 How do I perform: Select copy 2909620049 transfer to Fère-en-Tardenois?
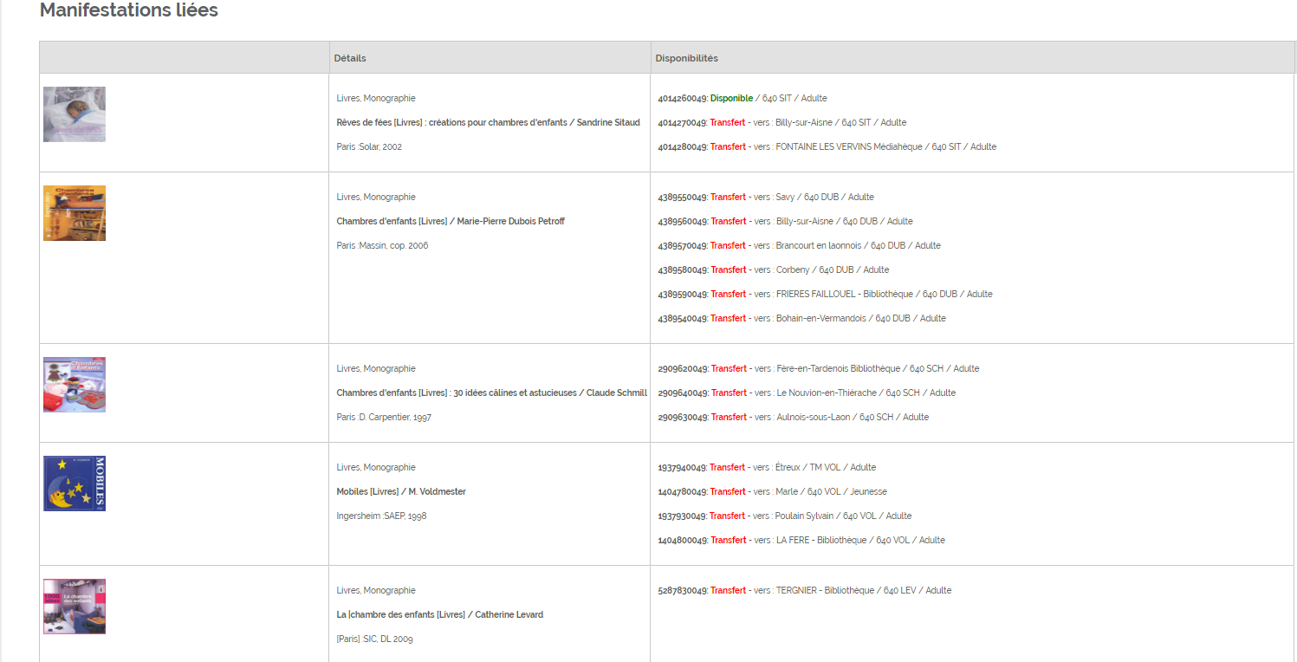819,368
